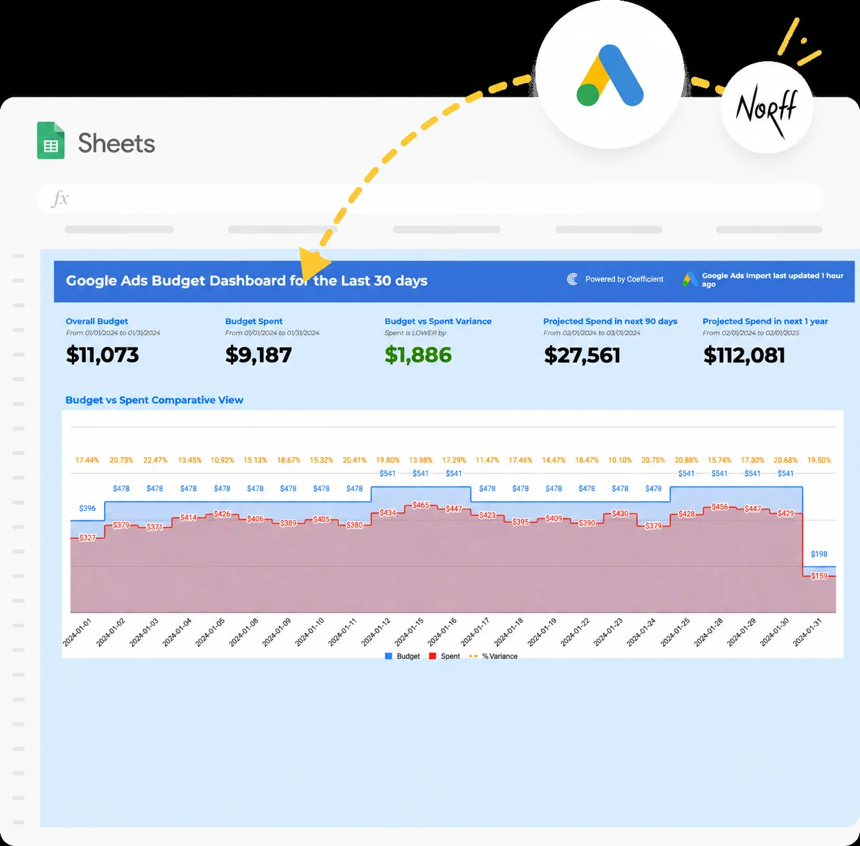Click the $159 spent data label
Image resolution: width=860 pixels, height=846 pixels.
819,576
